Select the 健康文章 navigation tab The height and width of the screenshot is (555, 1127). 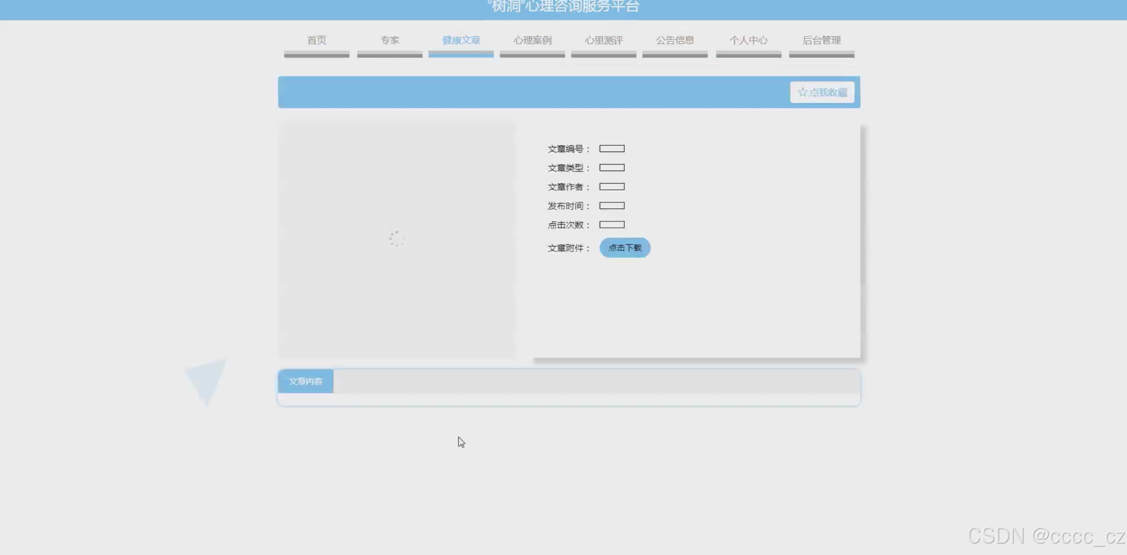pos(461,40)
